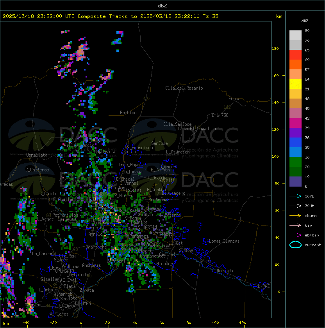Click the 'Potrerillos' place label
This screenshot has width=325, height=328.
coord(65,215)
